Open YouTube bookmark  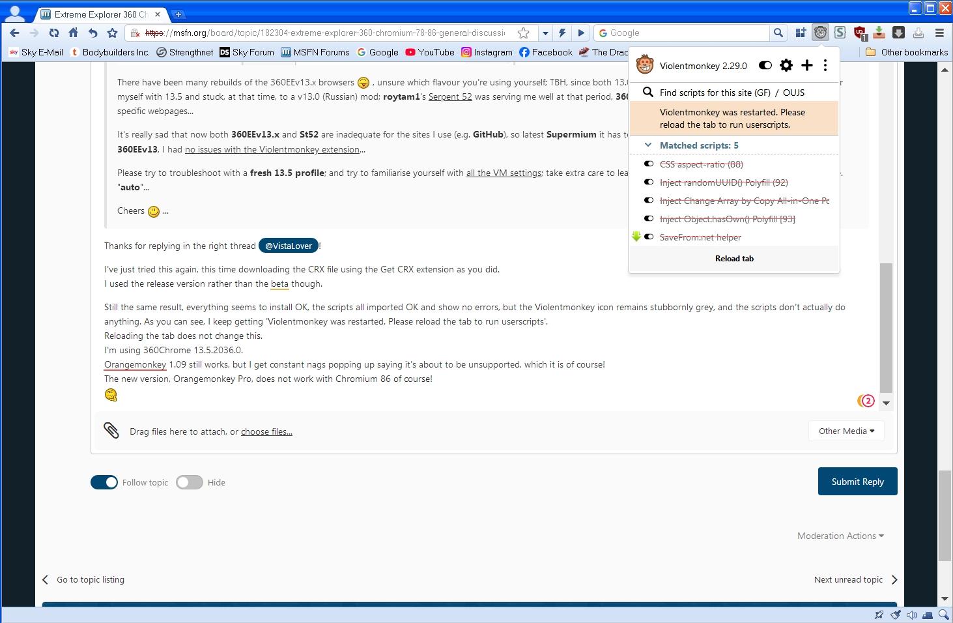tap(430, 52)
